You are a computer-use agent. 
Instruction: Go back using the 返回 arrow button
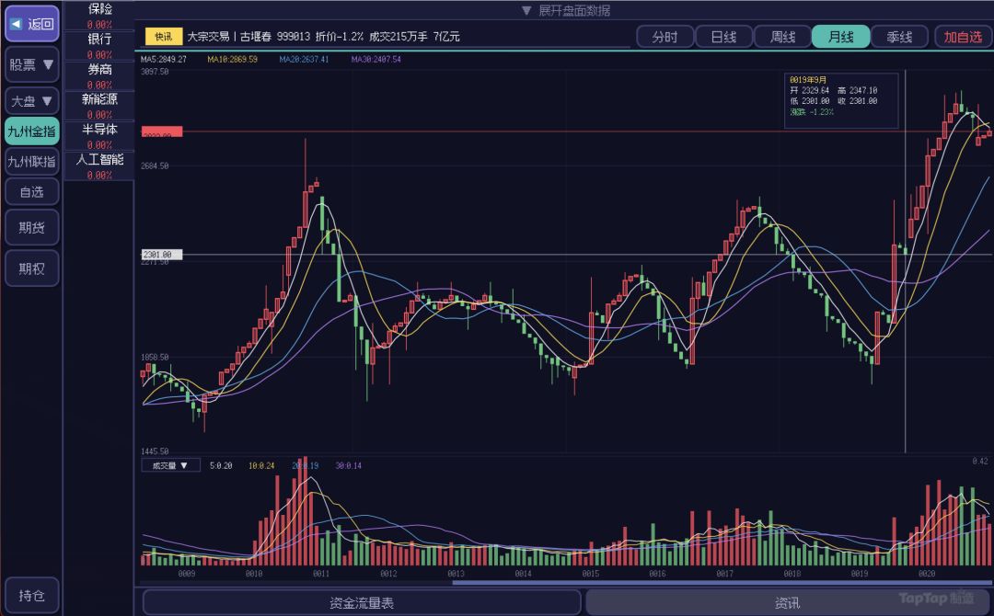[x=31, y=24]
